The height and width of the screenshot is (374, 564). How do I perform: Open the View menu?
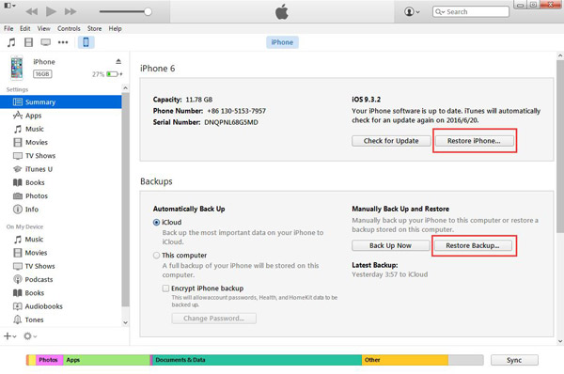pos(44,28)
